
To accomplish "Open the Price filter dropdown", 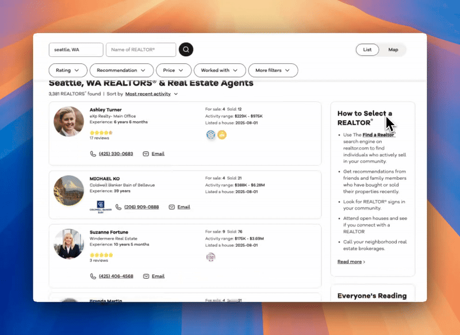I will (174, 70).
